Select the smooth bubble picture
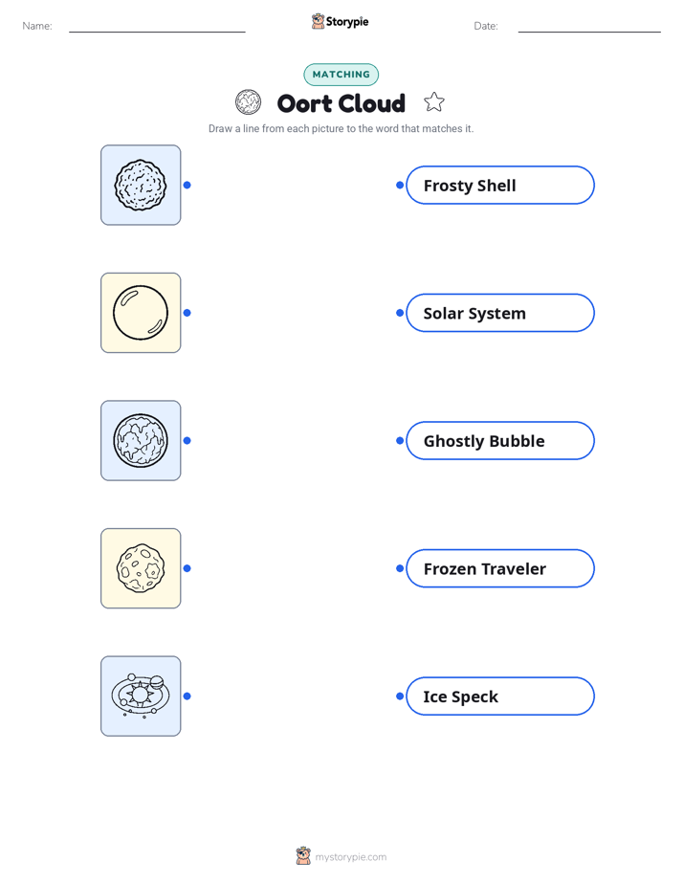683x884 pixels. click(141, 313)
